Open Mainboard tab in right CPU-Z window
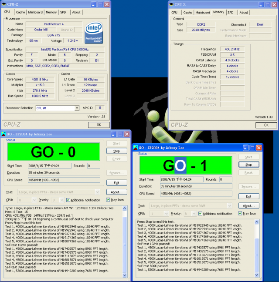 (203, 13)
